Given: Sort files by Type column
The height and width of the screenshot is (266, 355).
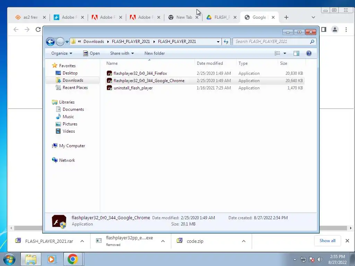Looking at the screenshot, I should click(x=257, y=63).
